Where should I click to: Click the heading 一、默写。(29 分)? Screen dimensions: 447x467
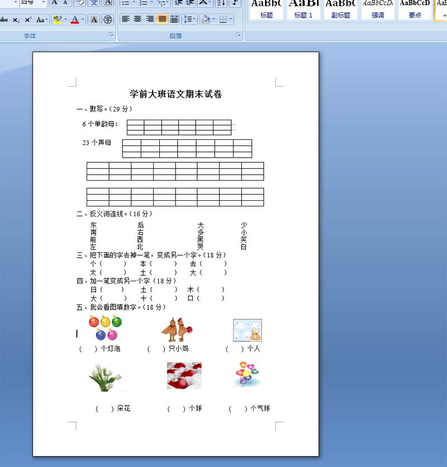pyautogui.click(x=104, y=109)
